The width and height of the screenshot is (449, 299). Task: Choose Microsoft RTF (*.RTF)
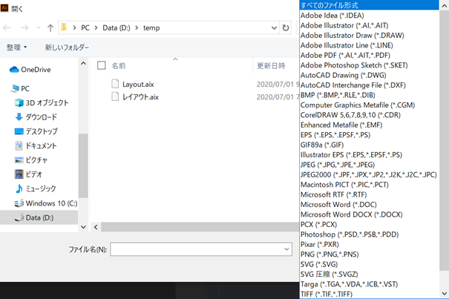tap(369, 194)
